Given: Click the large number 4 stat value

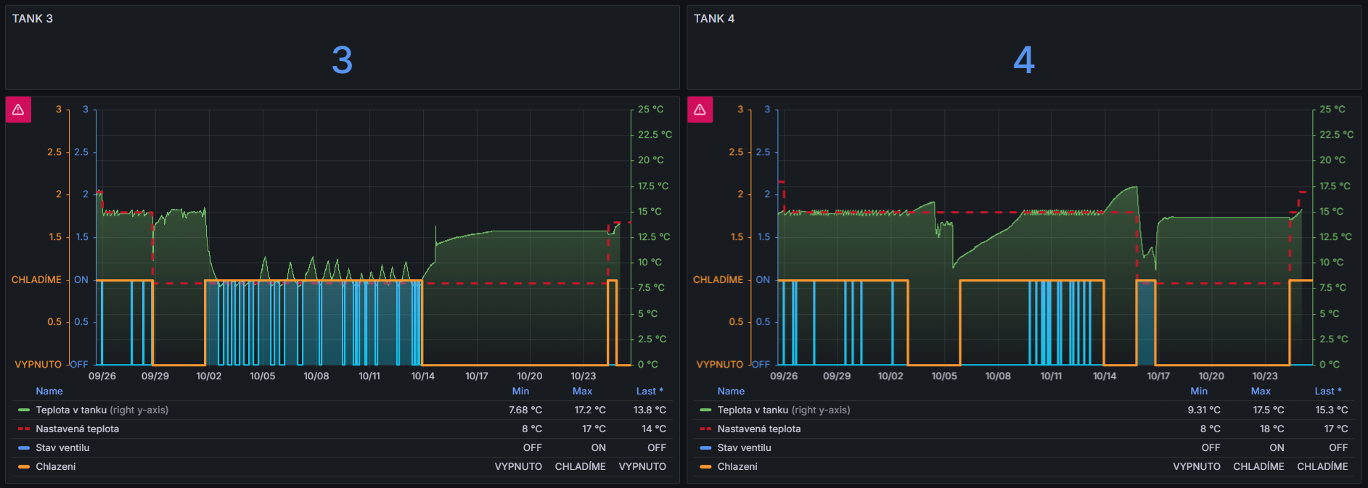Looking at the screenshot, I should pos(1023,60).
